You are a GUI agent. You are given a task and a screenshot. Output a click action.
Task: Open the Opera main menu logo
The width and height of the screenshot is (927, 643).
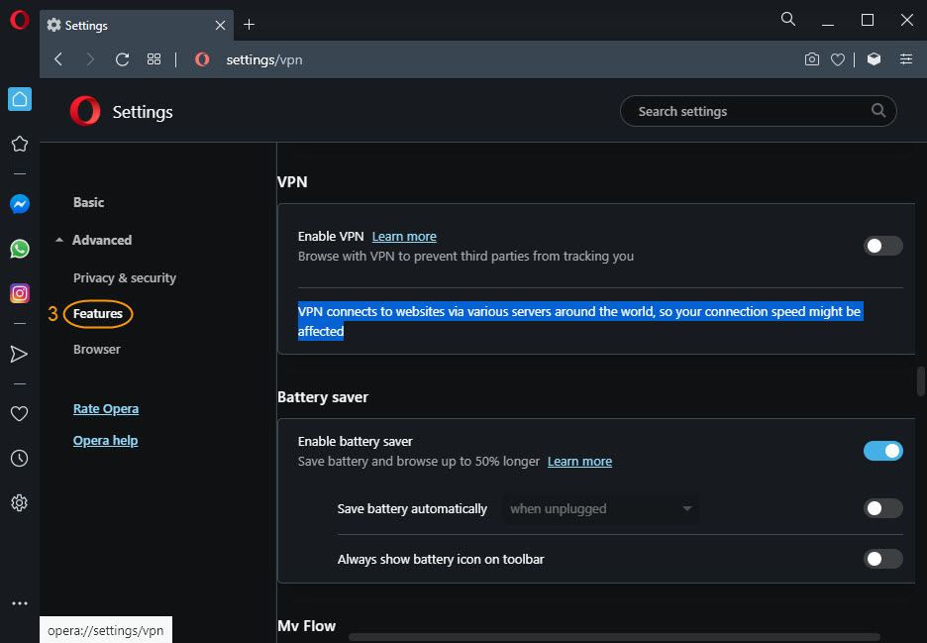coord(19,20)
